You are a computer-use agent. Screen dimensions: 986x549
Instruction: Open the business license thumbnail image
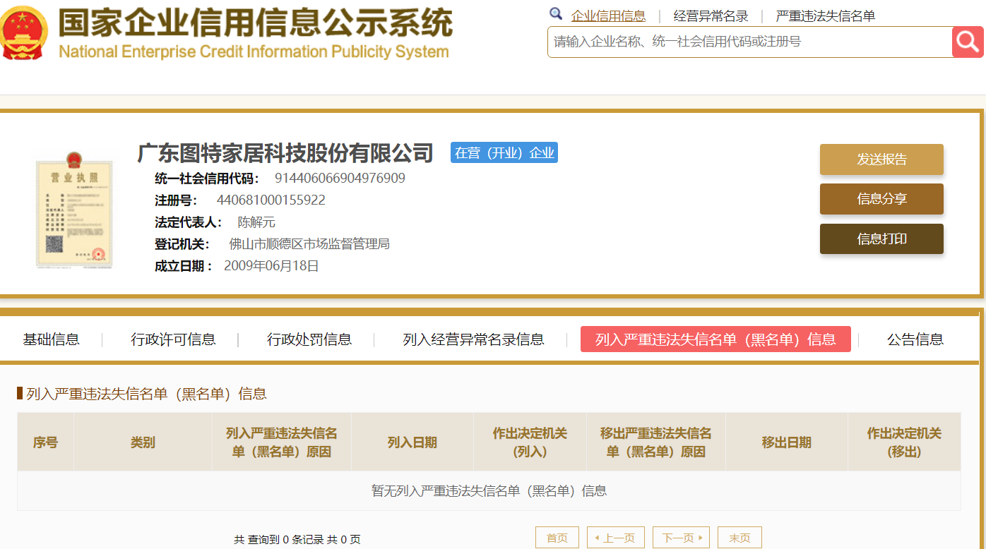coord(74,210)
